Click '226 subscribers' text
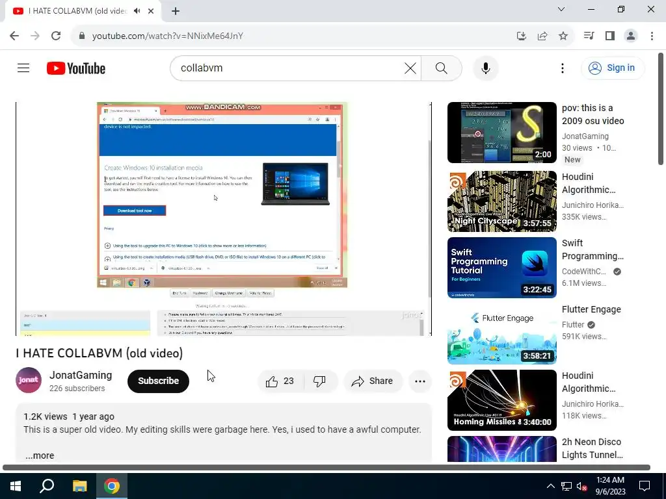This screenshot has height=499, width=666. (77, 389)
